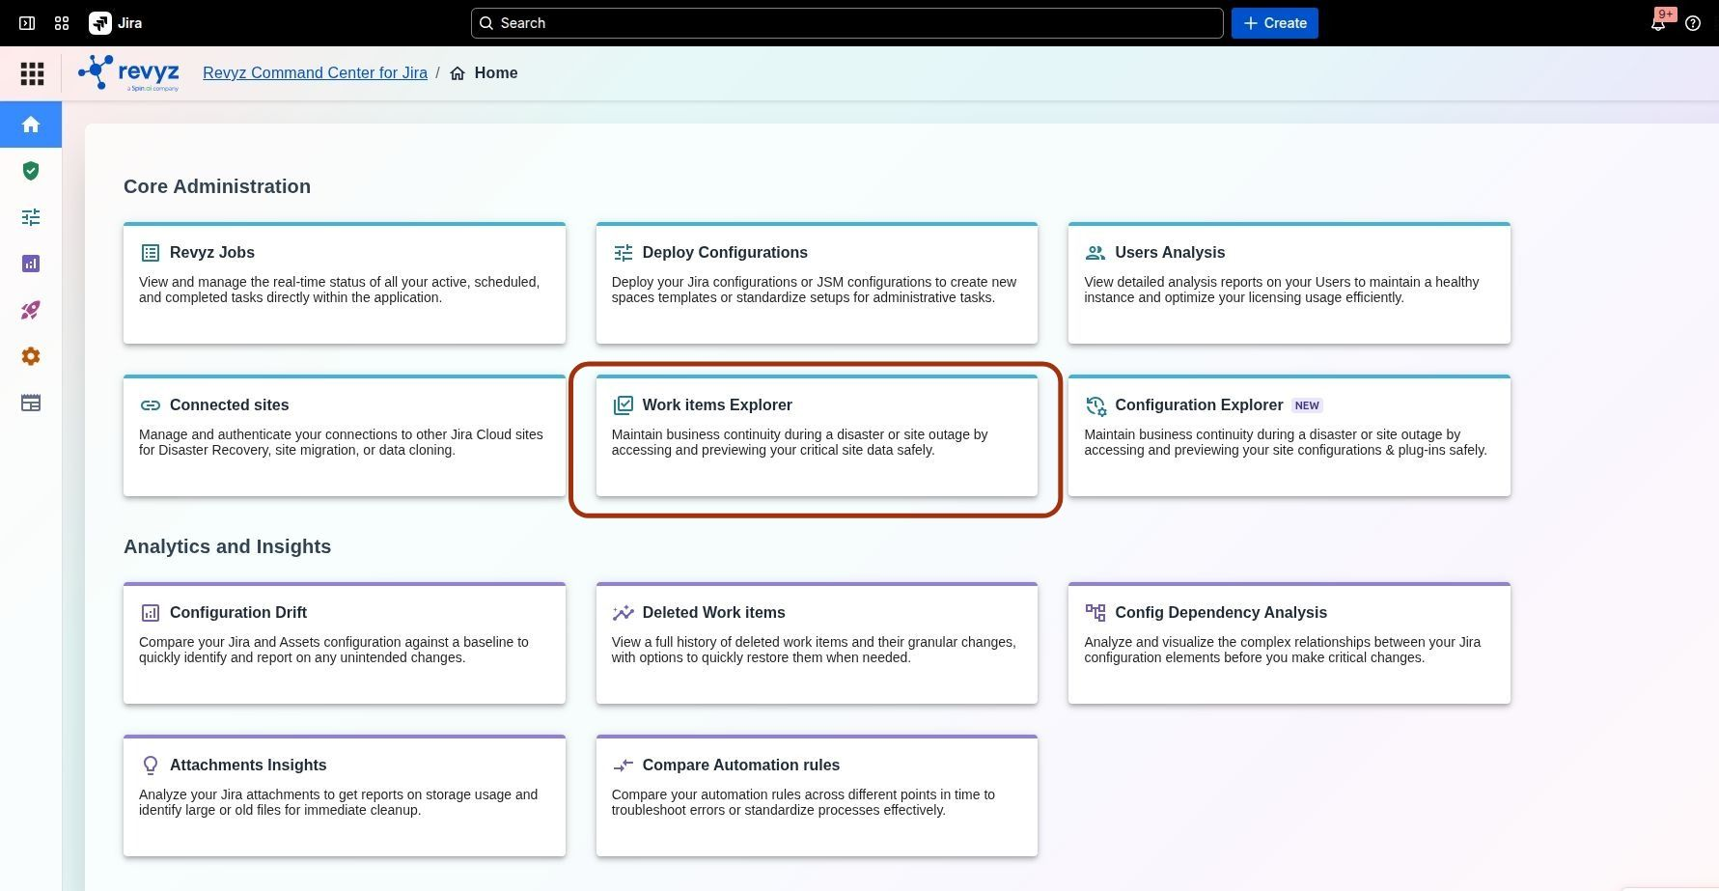Open the Work items Explorer card title
The image size is (1719, 891).
717,405
